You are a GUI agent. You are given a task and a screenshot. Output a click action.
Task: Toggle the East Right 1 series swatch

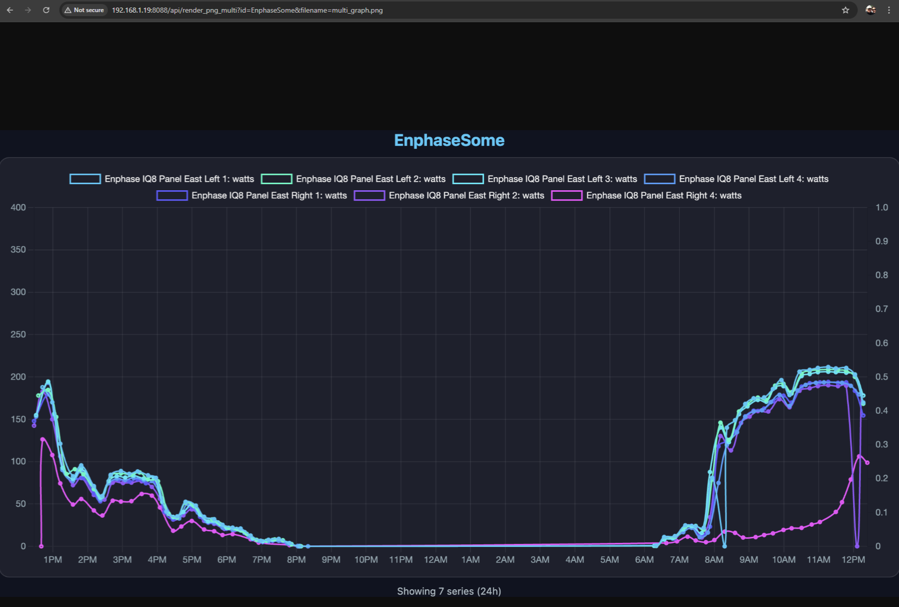(172, 196)
